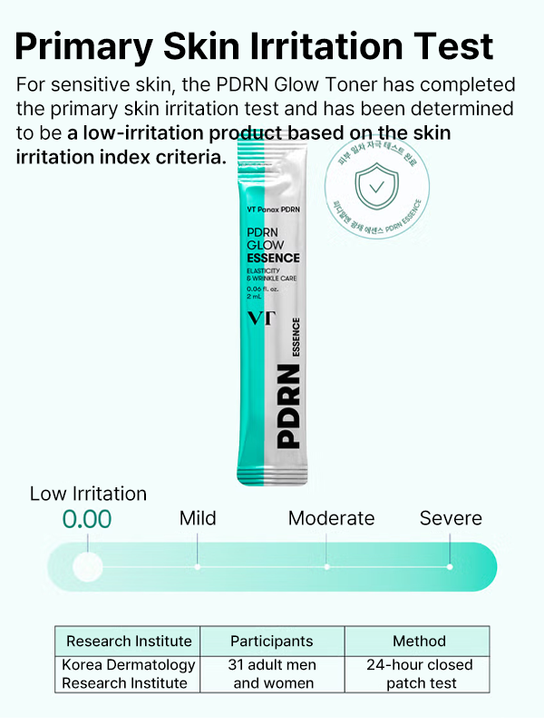
Task: Click the Method table header
Action: pos(418,641)
